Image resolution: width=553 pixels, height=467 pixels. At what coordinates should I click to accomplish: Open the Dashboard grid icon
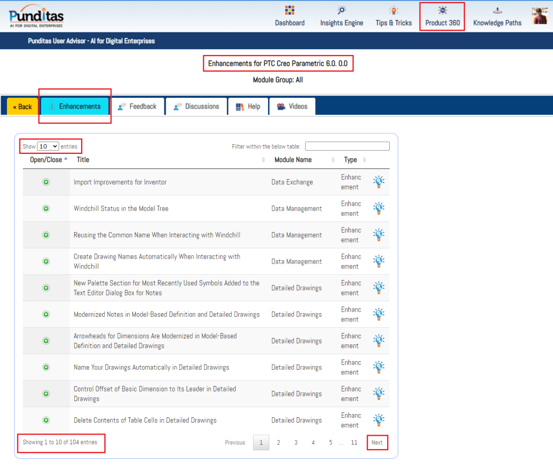(290, 10)
